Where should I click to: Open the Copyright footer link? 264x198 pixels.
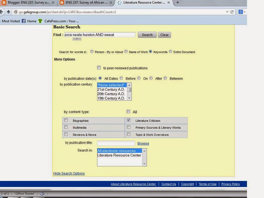tap(188, 184)
